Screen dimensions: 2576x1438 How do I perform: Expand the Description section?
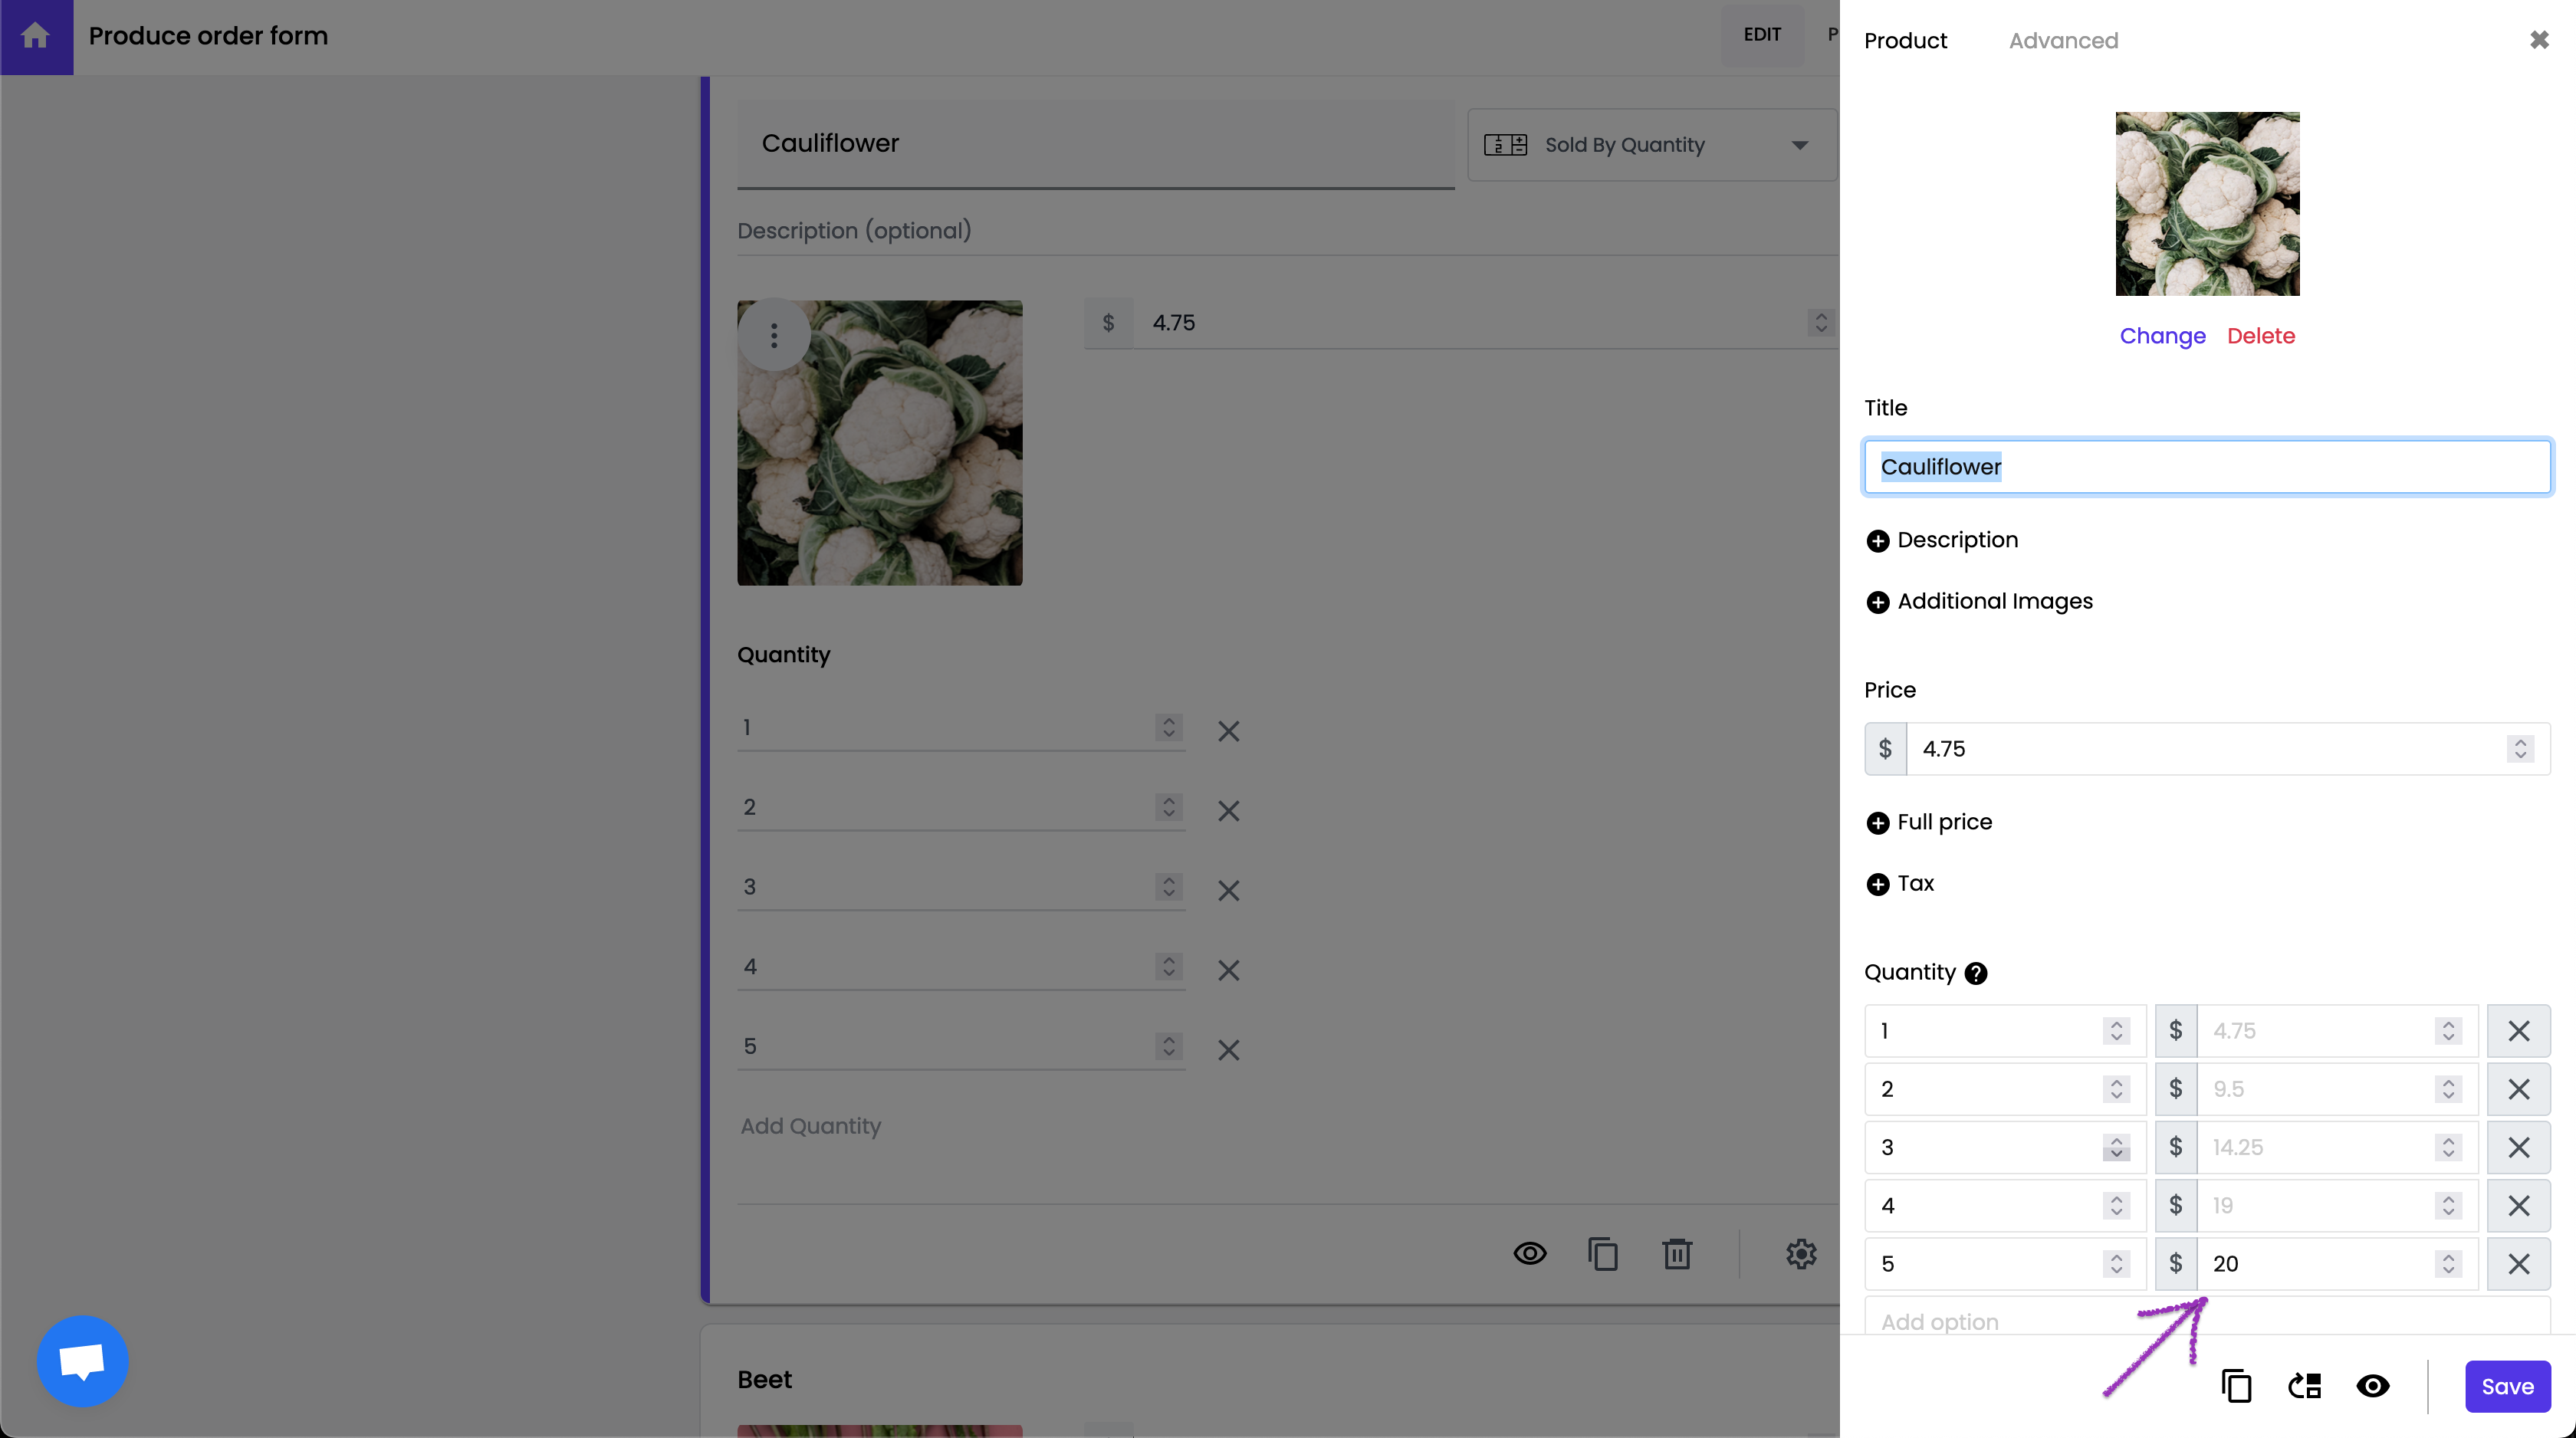(1942, 540)
